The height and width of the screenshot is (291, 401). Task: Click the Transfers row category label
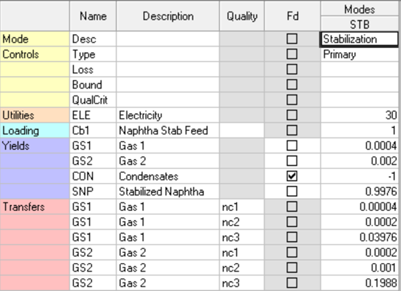[35, 208]
